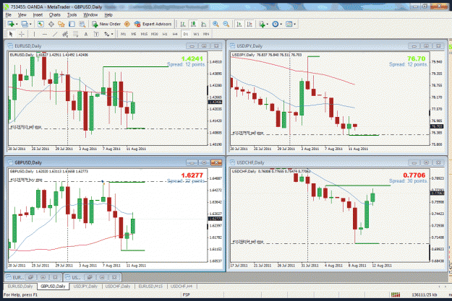
Task: Click the New Chart toolbar icon
Action: [x=11, y=24]
